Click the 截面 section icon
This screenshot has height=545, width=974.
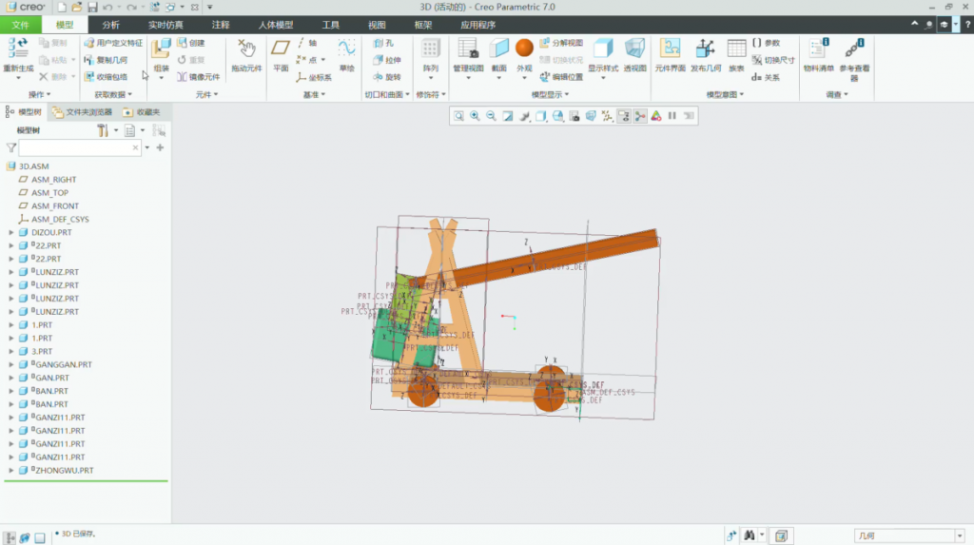(x=498, y=49)
